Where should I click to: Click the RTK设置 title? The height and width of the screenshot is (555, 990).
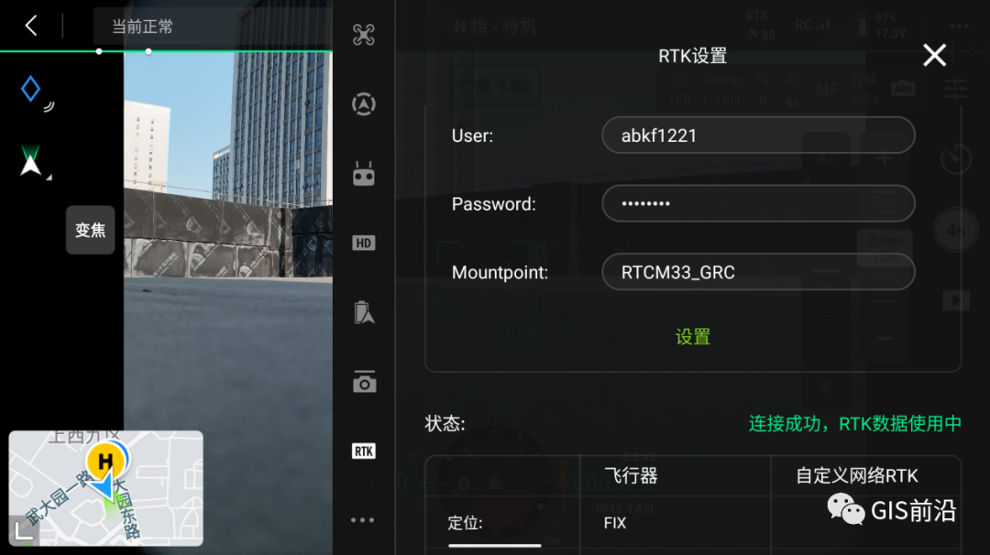[693, 56]
